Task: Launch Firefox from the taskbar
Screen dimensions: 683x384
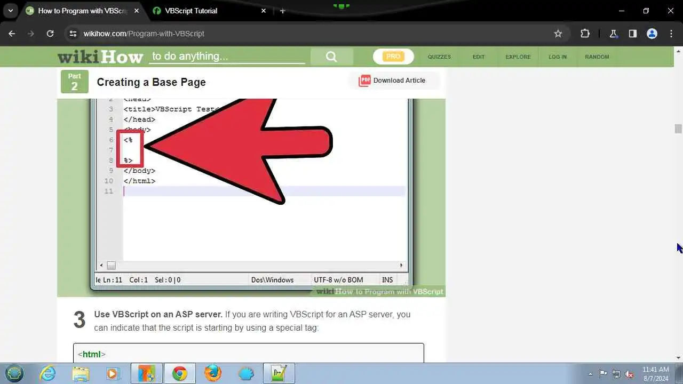Action: pyautogui.click(x=212, y=373)
